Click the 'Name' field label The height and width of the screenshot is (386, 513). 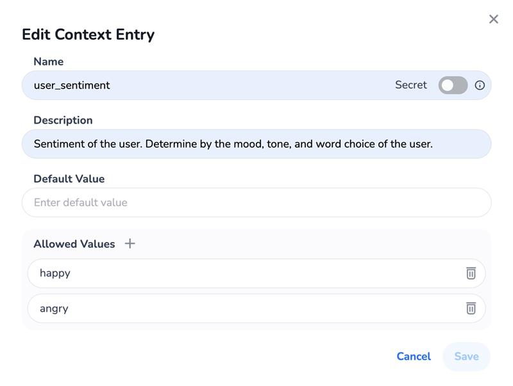pyautogui.click(x=48, y=61)
